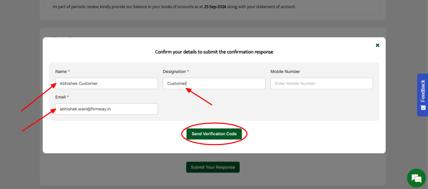
Task: Click the red asterisk beside Designation
Action: pyautogui.click(x=188, y=71)
